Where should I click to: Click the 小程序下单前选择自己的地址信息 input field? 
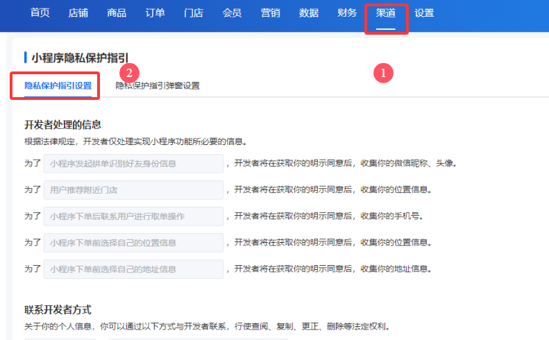point(133,269)
